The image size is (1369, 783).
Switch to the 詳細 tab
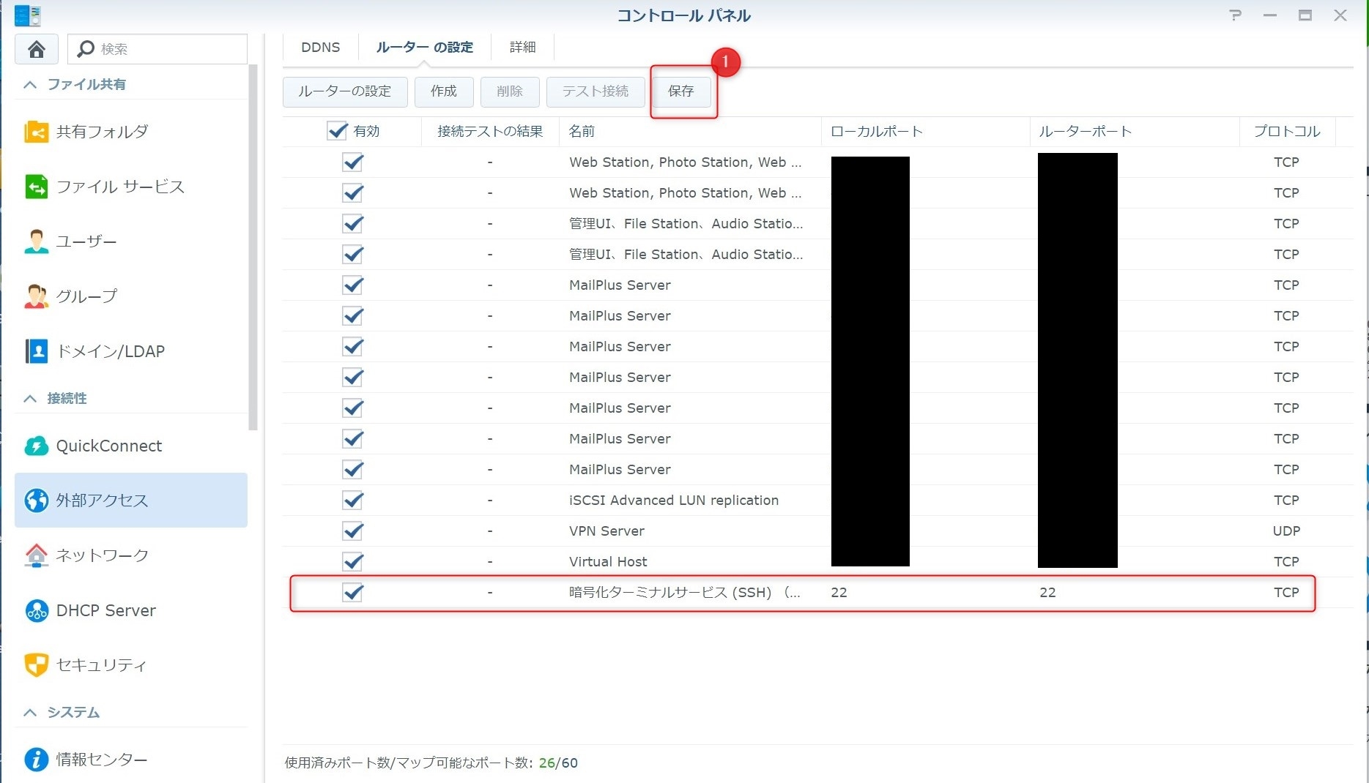[522, 48]
